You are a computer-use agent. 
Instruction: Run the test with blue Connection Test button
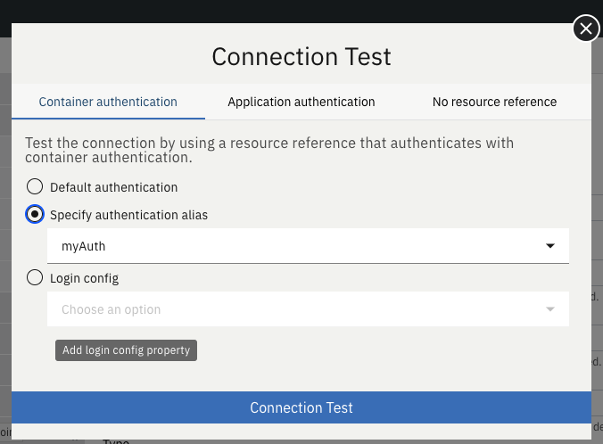301,407
